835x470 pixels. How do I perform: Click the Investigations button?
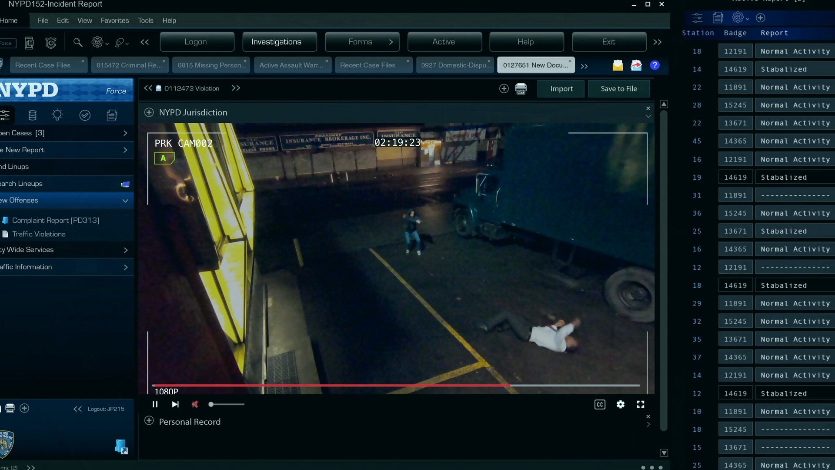[x=276, y=42]
